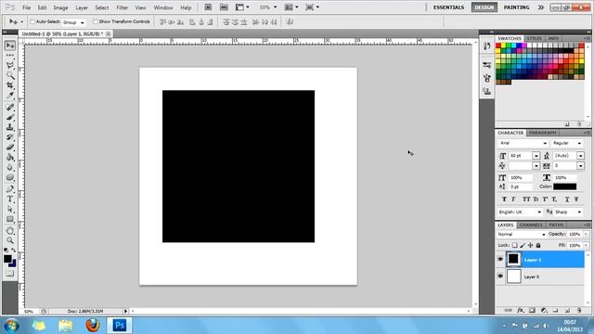
Task: Select the Crop tool
Action: pos(10,85)
